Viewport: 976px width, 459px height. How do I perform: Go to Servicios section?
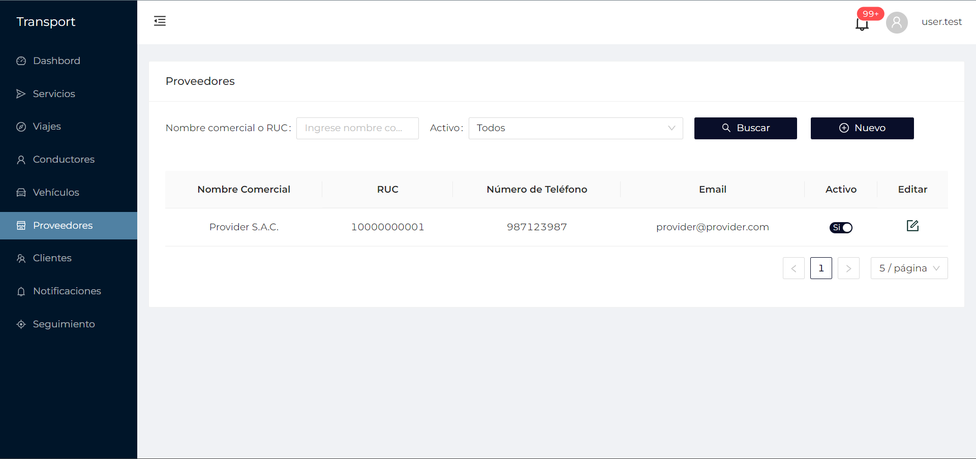point(69,94)
